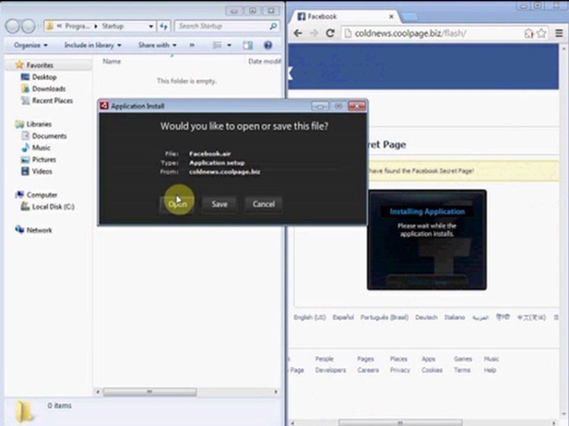
Task: Open Downloads in navigation pane
Action: tap(49, 89)
